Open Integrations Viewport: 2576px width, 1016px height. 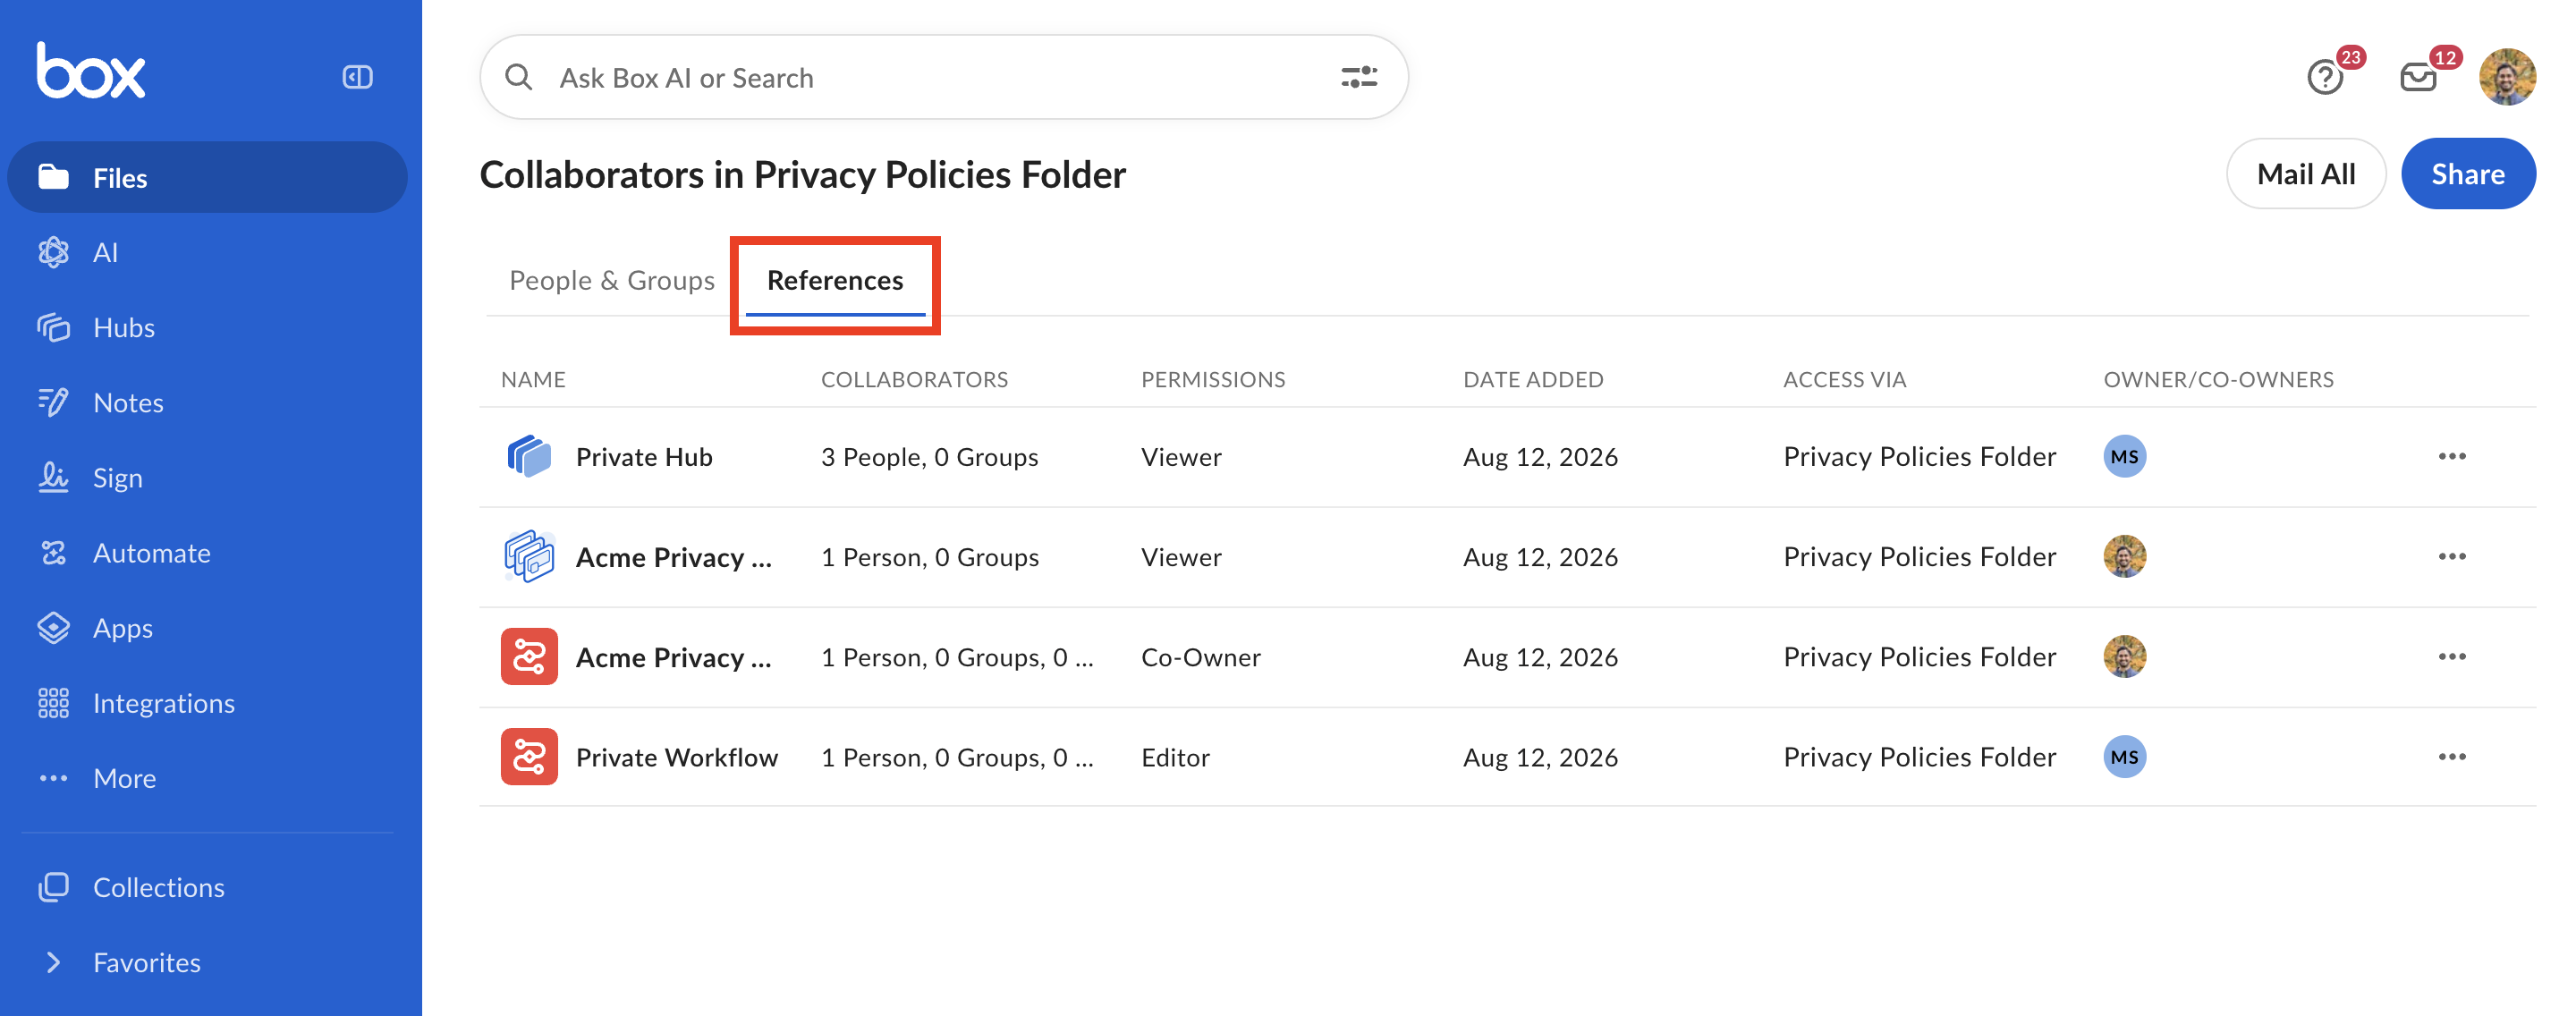coord(207,702)
